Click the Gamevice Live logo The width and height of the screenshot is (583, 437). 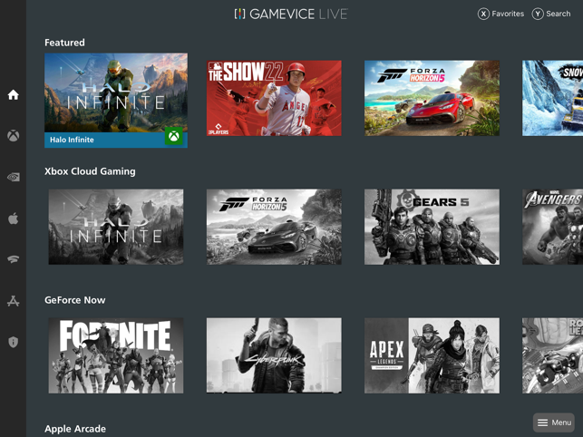291,15
